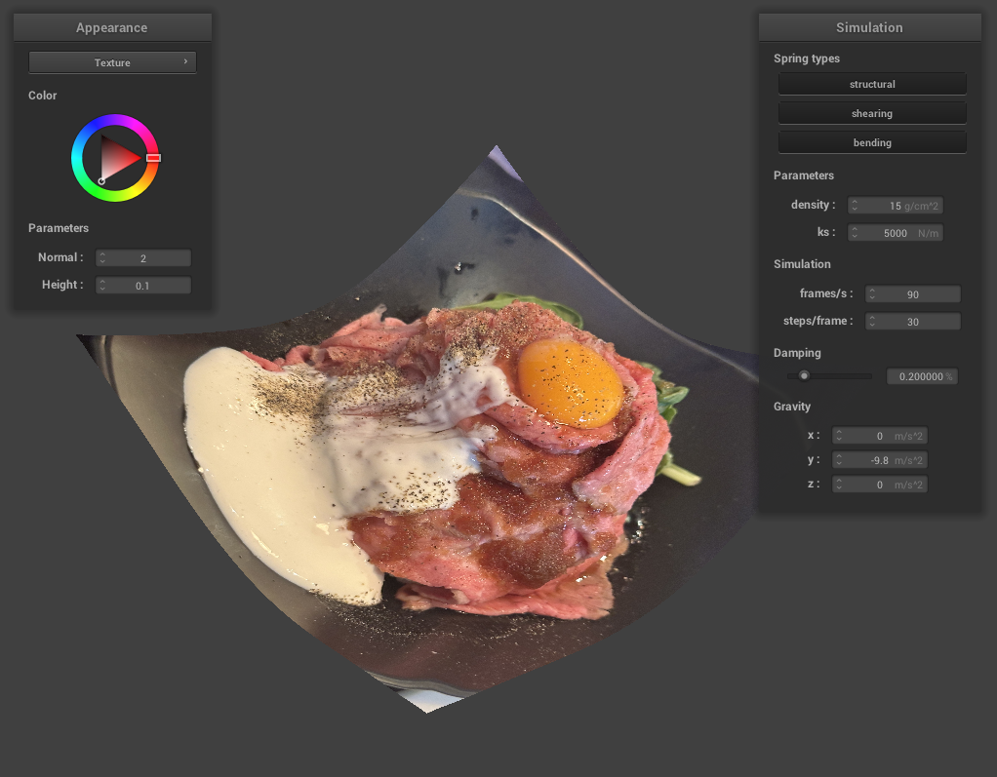Image resolution: width=997 pixels, height=777 pixels.
Task: Click the steps/frame stepper arrows
Action: [x=872, y=322]
